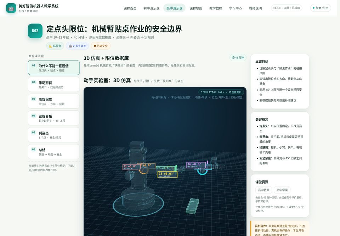Select step 05 判姿态

point(54,135)
